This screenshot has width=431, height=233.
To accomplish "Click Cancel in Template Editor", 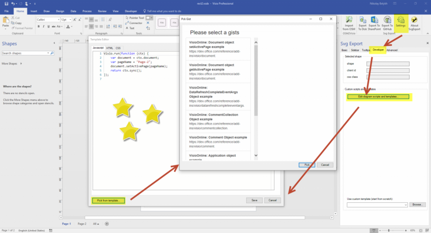I will coord(272,200).
